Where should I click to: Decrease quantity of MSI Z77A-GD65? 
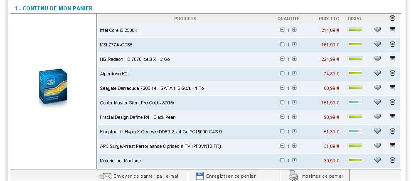(x=282, y=44)
